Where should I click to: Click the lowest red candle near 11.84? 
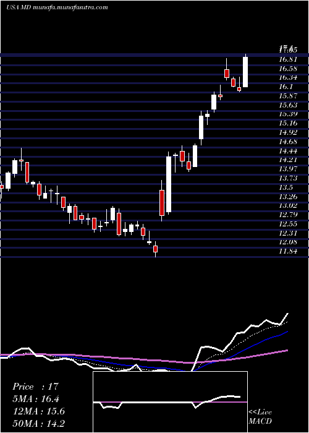[155, 249]
